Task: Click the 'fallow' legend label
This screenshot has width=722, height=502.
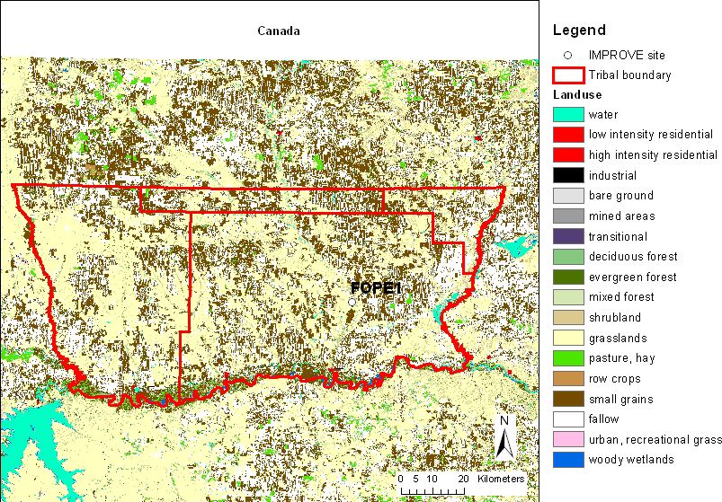Action: 603,419
